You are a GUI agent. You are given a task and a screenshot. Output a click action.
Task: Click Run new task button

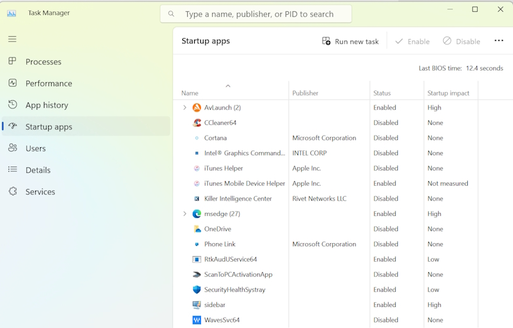[x=350, y=41]
